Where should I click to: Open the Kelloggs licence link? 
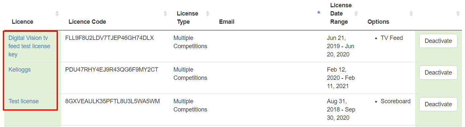point(19,70)
